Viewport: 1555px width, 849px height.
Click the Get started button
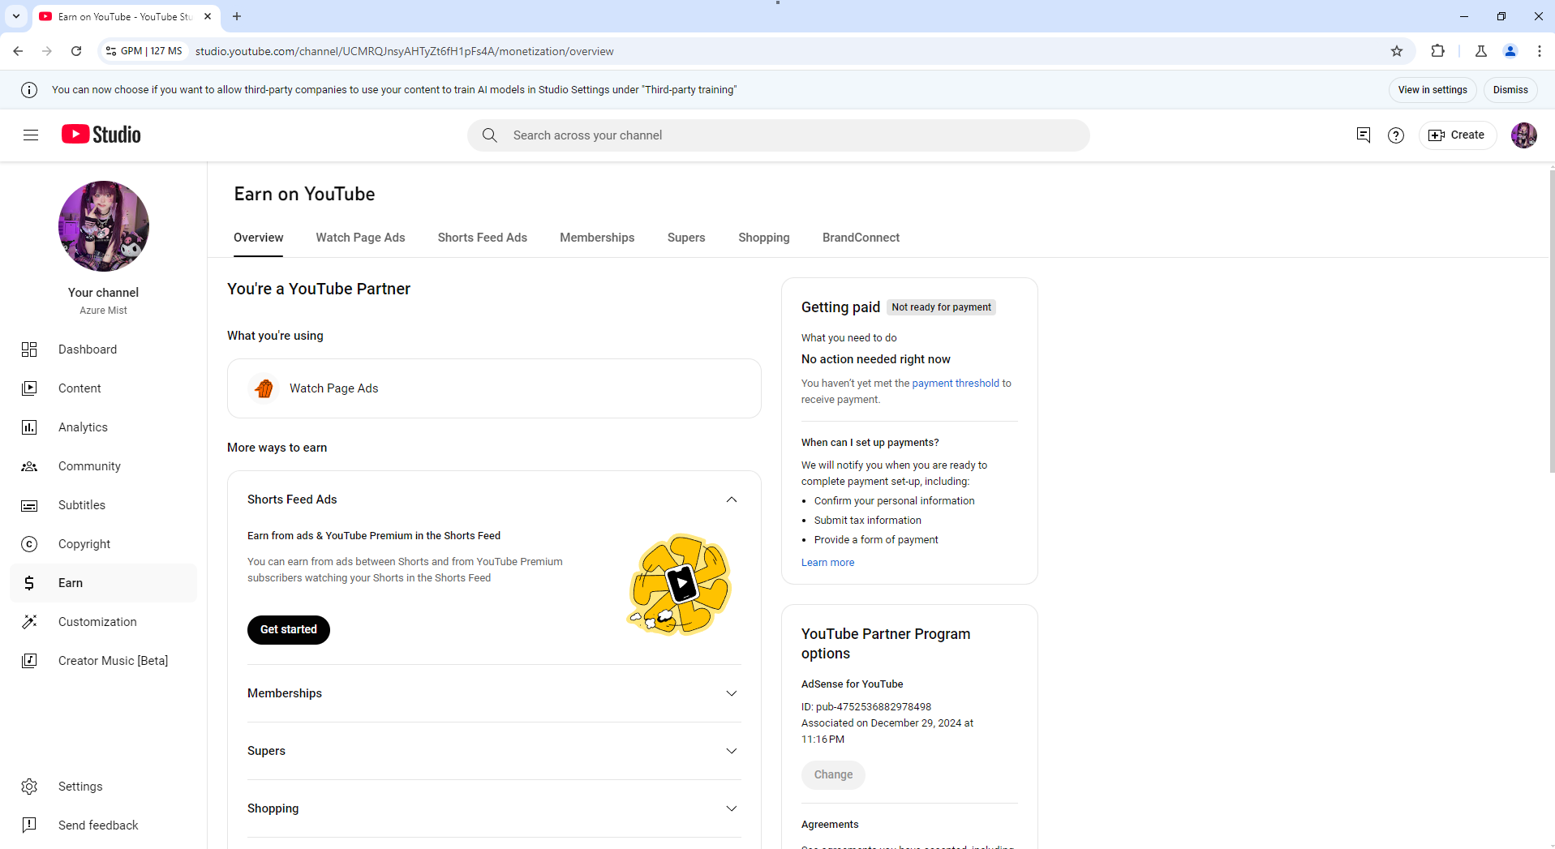tap(289, 629)
